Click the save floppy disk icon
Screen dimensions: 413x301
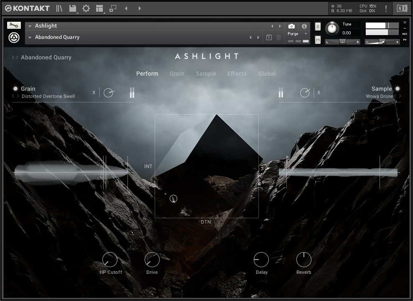pos(72,8)
